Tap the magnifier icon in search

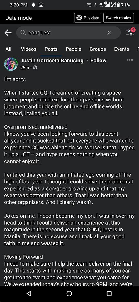point(23,33)
